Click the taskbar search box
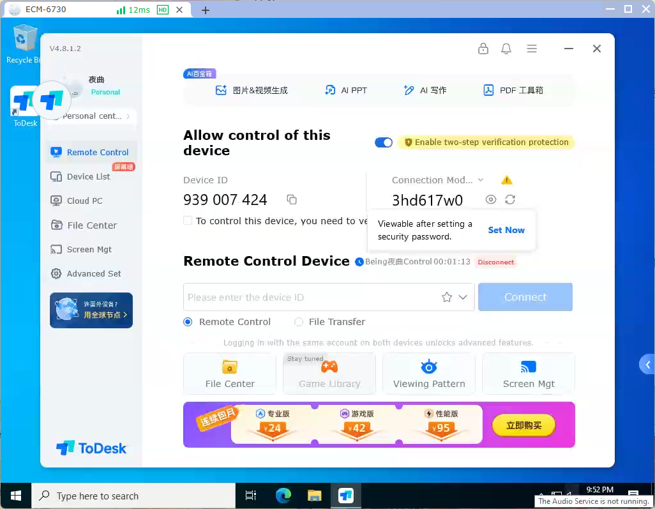Screen dimensions: 655x509 tap(133, 496)
